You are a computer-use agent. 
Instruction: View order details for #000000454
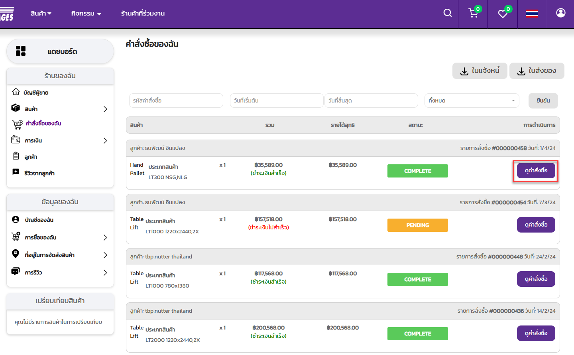536,225
